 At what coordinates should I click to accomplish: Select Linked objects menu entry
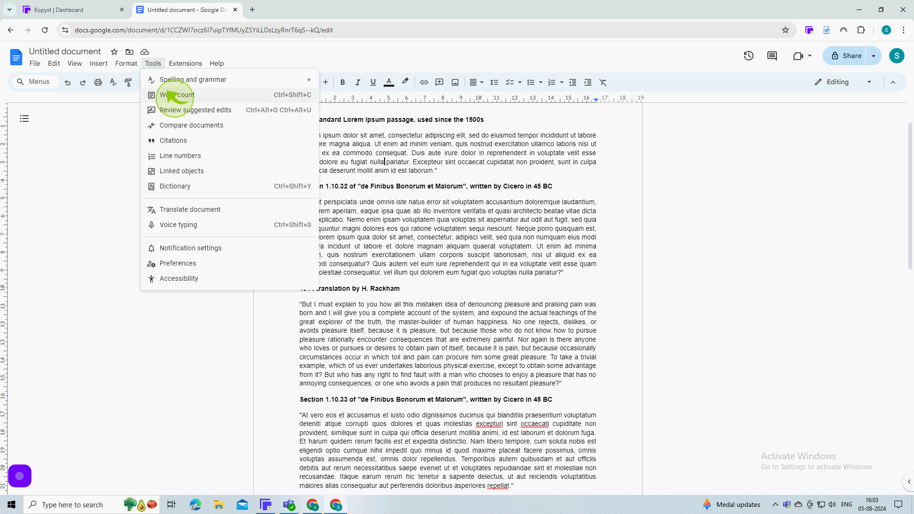[230, 171]
